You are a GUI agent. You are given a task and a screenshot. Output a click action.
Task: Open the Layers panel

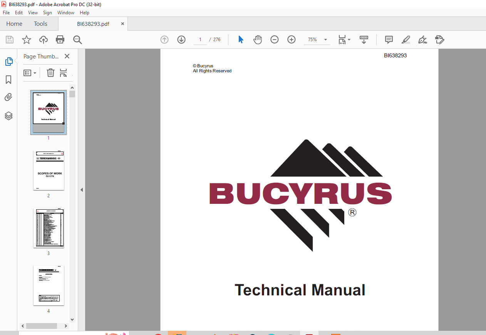[x=8, y=116]
